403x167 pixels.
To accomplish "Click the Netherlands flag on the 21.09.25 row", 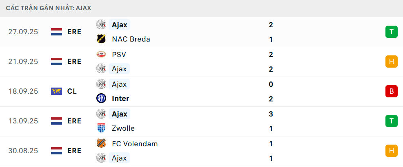I will [56, 62].
